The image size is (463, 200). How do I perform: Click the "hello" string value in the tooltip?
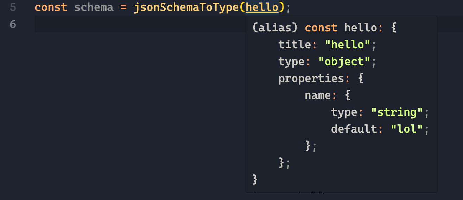pos(348,45)
